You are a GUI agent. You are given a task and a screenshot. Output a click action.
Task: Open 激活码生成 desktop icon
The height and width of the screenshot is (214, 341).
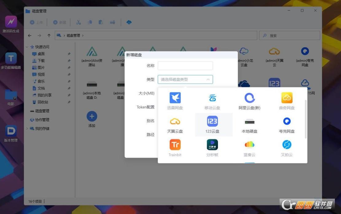point(11,24)
